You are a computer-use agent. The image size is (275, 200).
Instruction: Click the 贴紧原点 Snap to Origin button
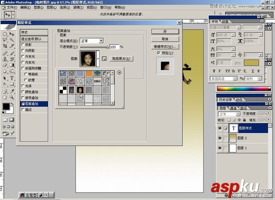121,58
